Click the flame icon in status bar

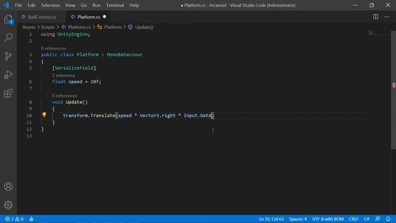tap(32, 219)
